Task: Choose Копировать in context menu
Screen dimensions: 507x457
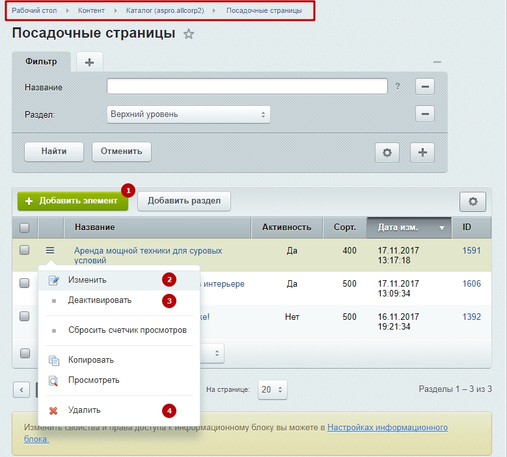Action: pyautogui.click(x=119, y=360)
